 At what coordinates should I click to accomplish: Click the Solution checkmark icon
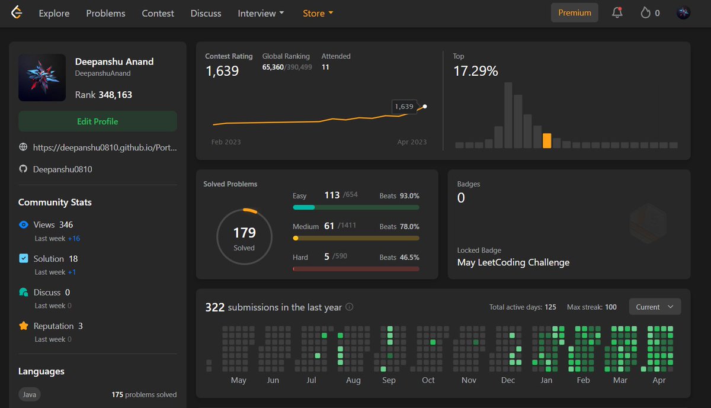click(x=24, y=258)
